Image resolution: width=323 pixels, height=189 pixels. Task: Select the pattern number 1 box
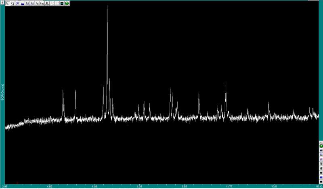[x=2, y=3]
